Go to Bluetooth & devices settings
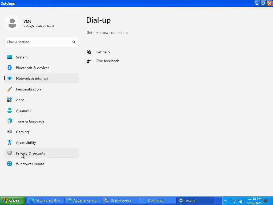Image resolution: width=273 pixels, height=205 pixels. click(42, 68)
